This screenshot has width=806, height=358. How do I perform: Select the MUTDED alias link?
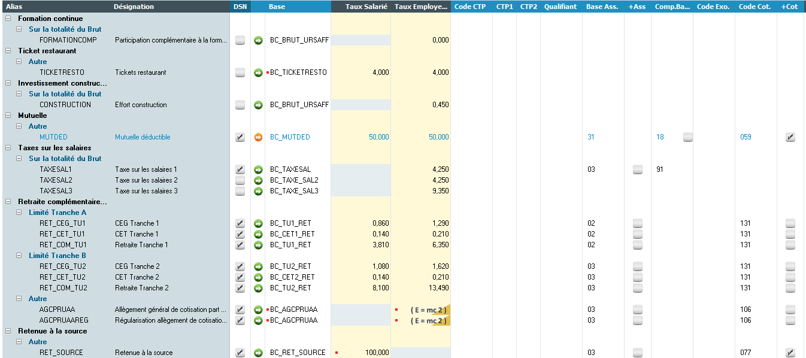[53, 137]
